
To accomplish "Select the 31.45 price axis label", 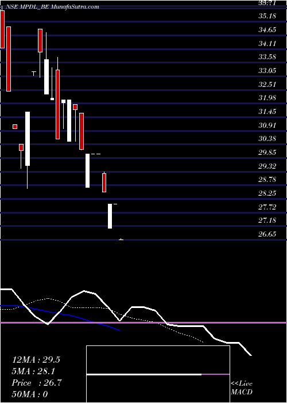I will click(267, 112).
